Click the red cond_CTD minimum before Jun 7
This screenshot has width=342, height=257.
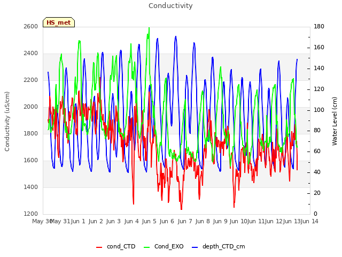pos(181,209)
